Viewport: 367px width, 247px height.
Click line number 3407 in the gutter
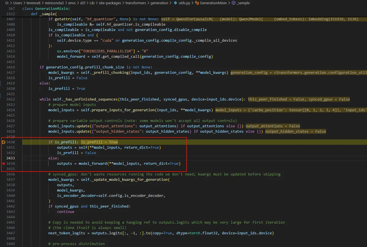click(10, 19)
